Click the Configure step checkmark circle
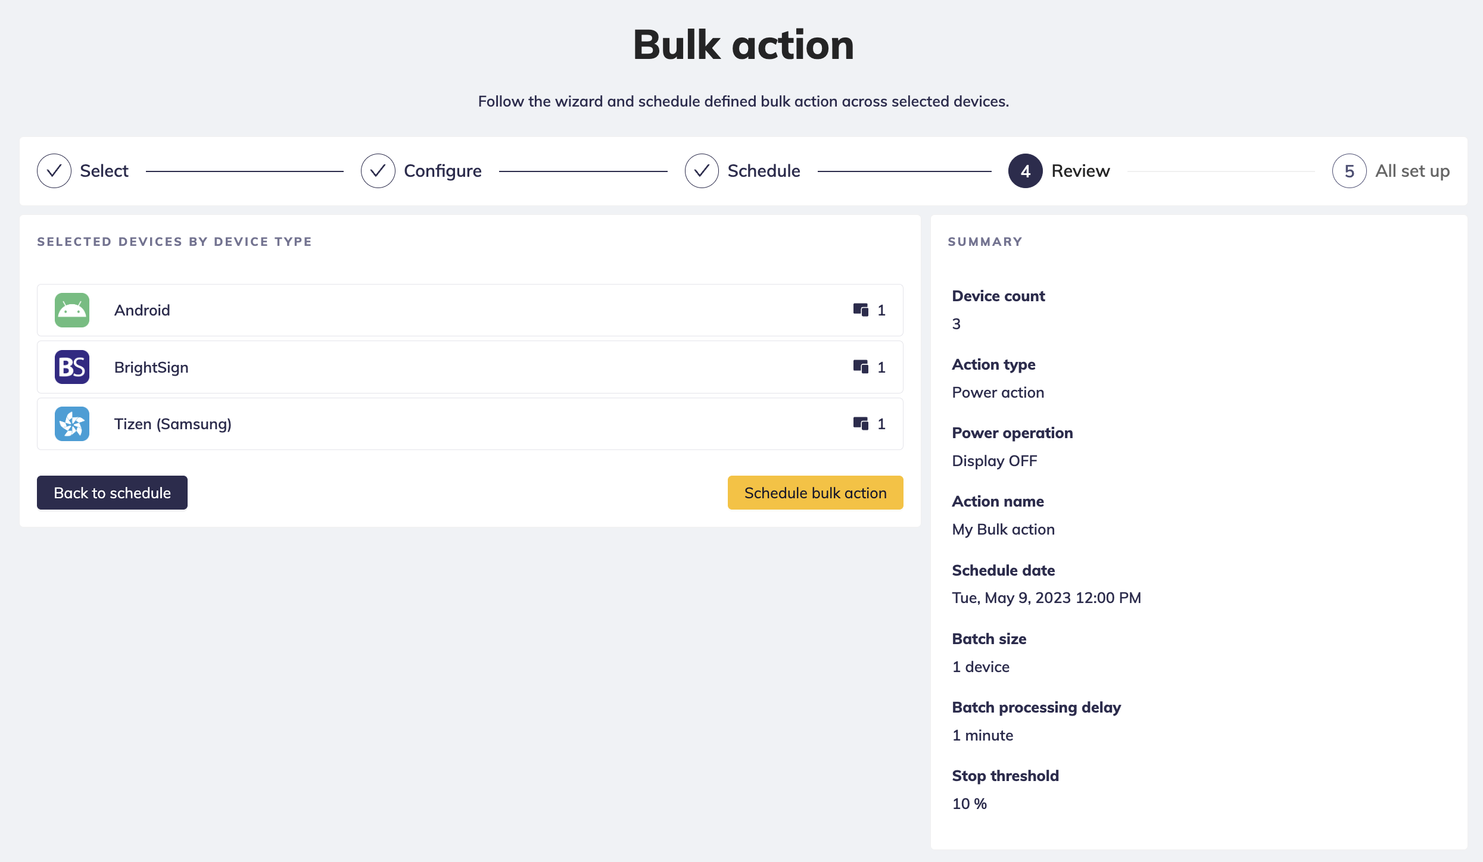Image resolution: width=1483 pixels, height=862 pixels. 378,171
